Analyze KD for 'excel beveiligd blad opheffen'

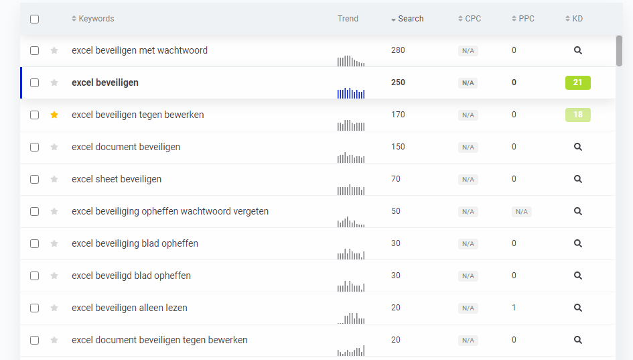click(x=577, y=276)
